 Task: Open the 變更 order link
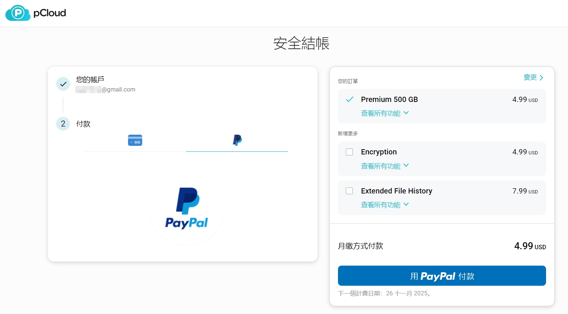(530, 77)
